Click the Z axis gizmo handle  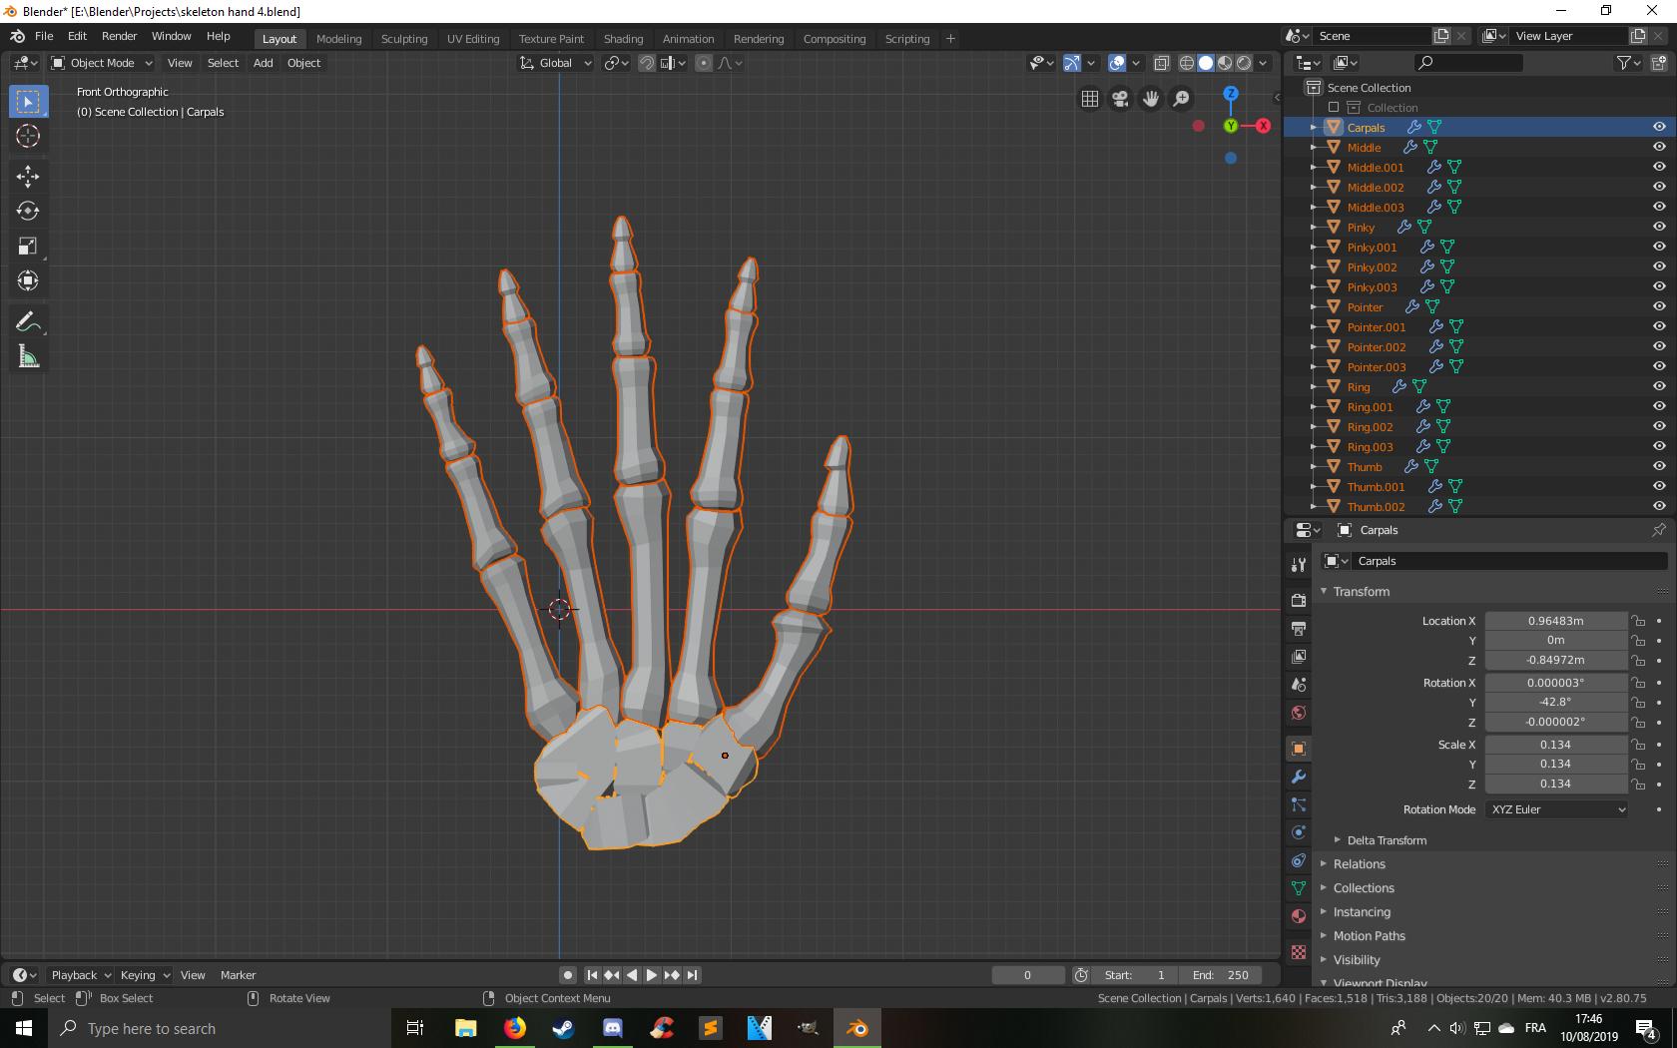(1231, 93)
